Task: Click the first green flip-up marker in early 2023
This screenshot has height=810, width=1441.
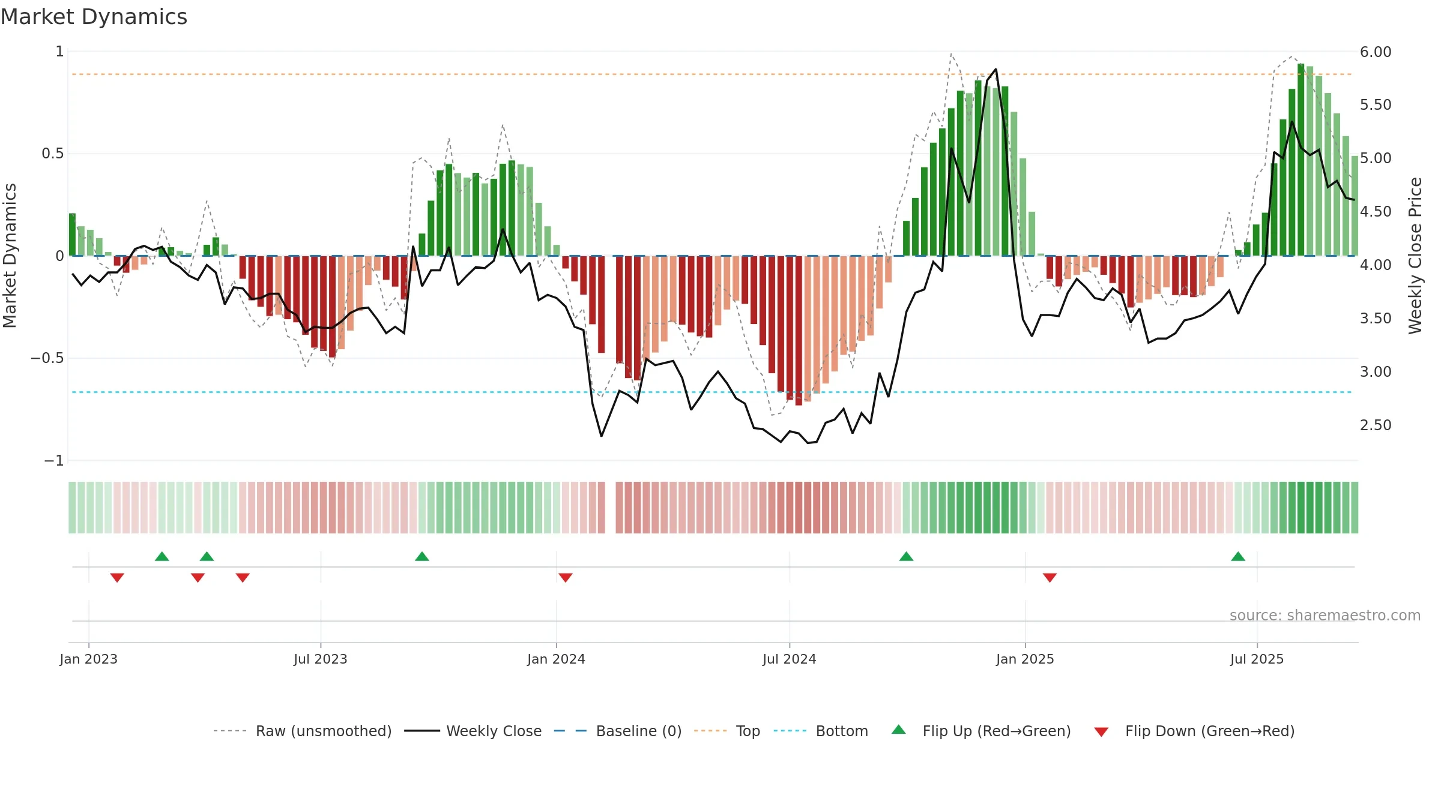Action: 162,556
